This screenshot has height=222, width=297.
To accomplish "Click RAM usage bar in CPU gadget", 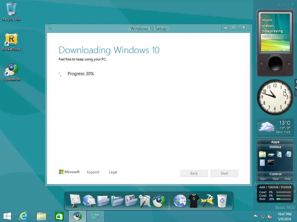I will [284, 199].
